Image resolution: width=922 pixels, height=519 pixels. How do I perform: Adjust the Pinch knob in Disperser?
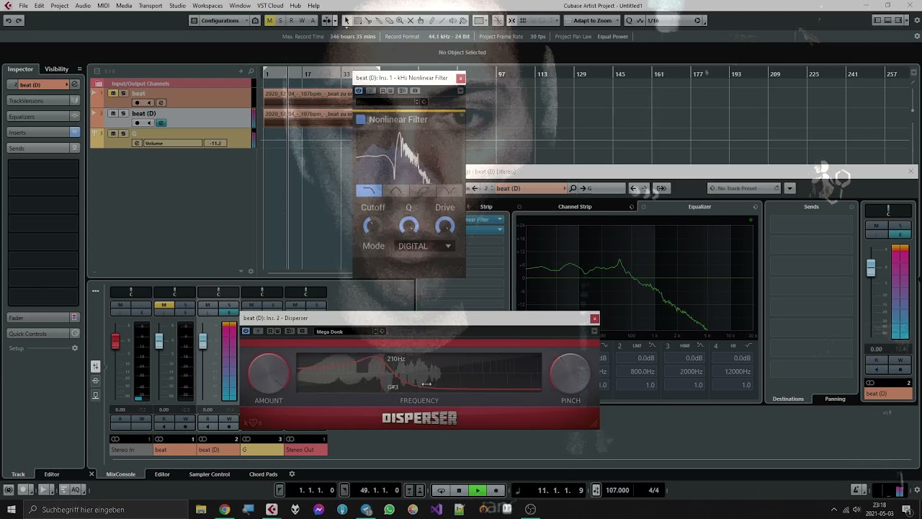[570, 373]
